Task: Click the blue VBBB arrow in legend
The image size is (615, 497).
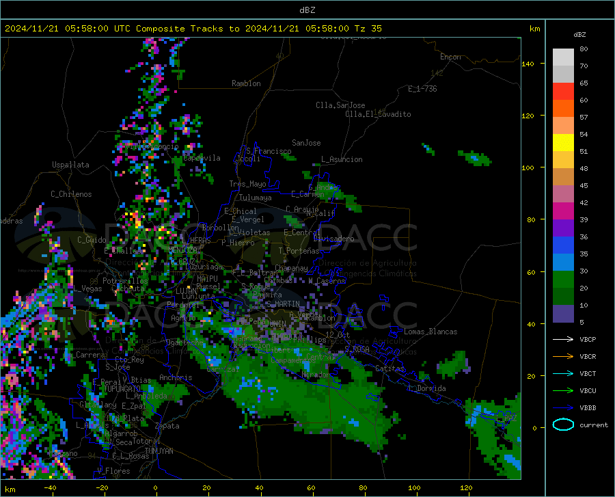Action: (563, 408)
